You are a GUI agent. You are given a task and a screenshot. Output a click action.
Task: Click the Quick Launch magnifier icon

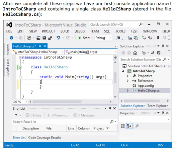141,24
